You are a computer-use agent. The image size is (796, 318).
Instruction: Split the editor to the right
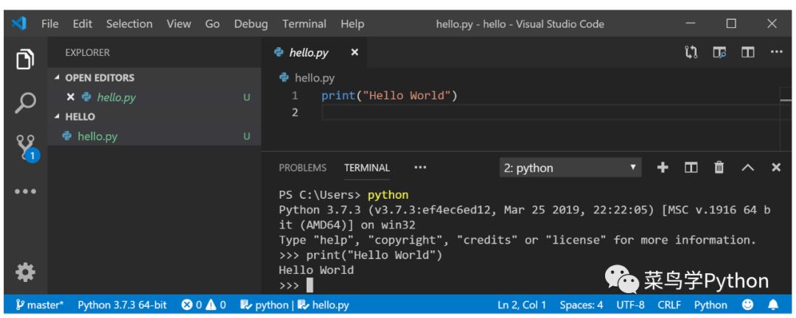747,52
